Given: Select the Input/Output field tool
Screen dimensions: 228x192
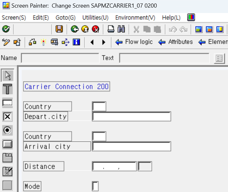Looking at the screenshot, I should point(8,103).
